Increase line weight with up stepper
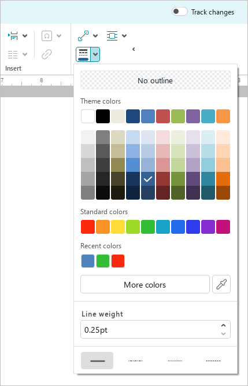This screenshot has height=386, width=248. [223, 325]
